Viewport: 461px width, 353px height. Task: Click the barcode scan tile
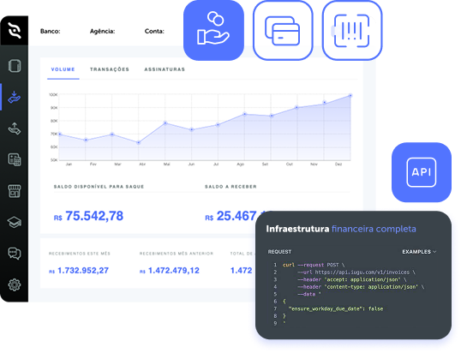coord(352,30)
